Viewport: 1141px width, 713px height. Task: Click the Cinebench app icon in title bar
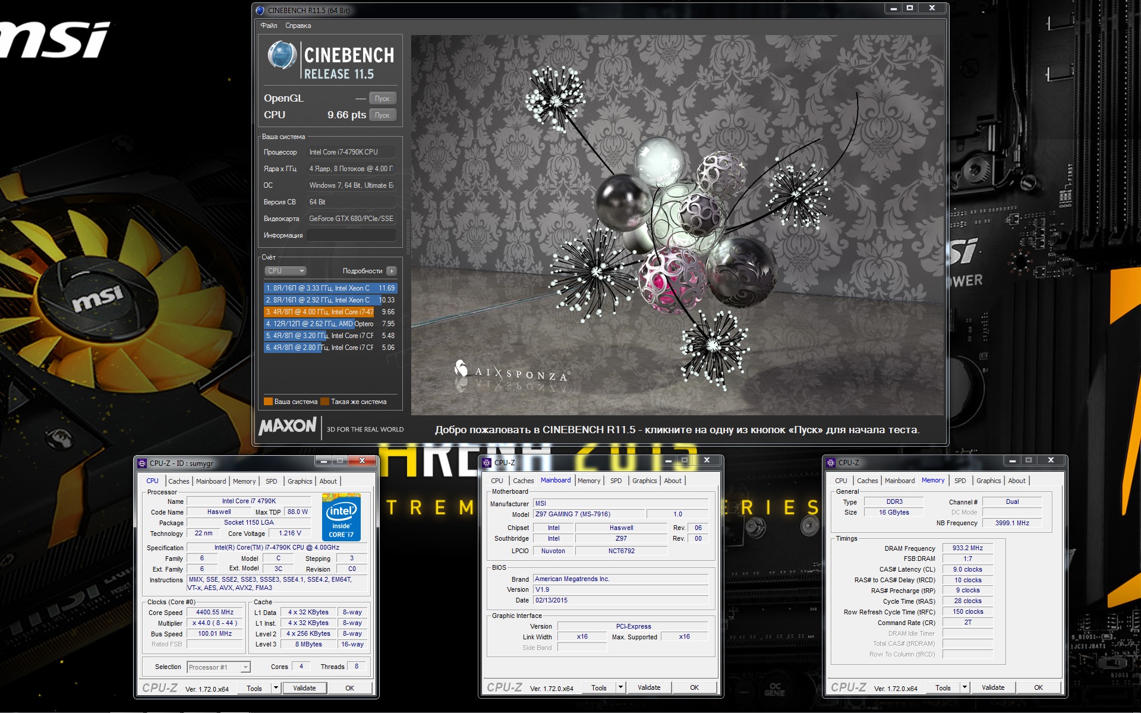click(x=260, y=10)
